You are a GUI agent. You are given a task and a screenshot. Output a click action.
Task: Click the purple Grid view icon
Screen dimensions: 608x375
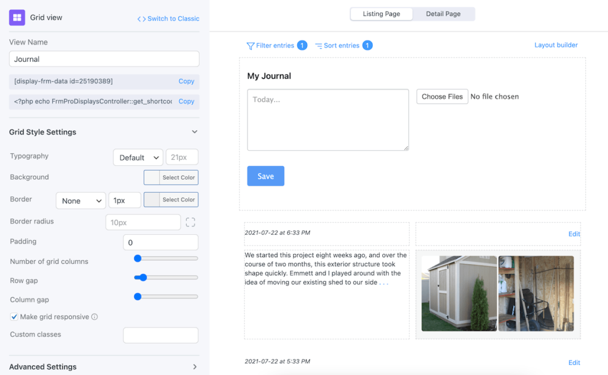[x=17, y=17]
